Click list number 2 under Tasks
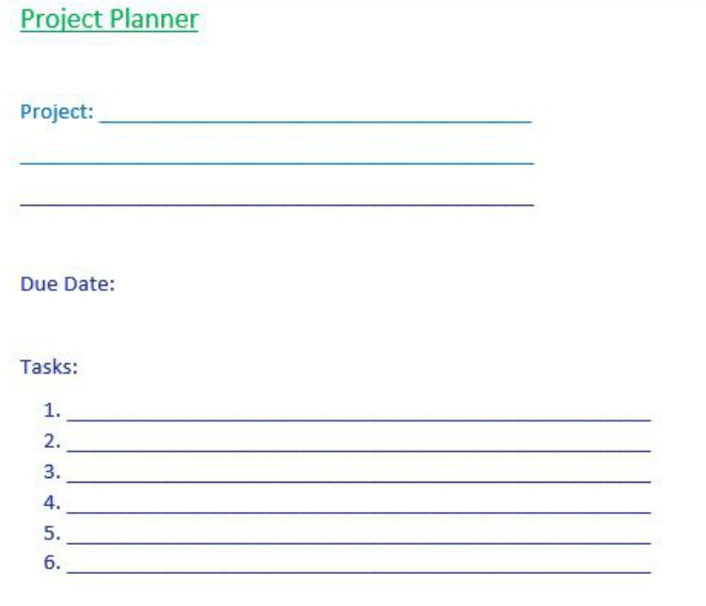 click(x=52, y=441)
